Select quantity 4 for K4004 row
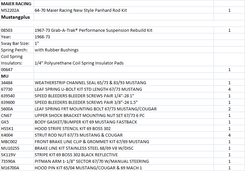Image resolution: width=245 pixels, height=171 pixels. click(x=229, y=135)
